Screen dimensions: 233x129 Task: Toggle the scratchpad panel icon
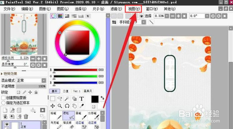[88, 16]
